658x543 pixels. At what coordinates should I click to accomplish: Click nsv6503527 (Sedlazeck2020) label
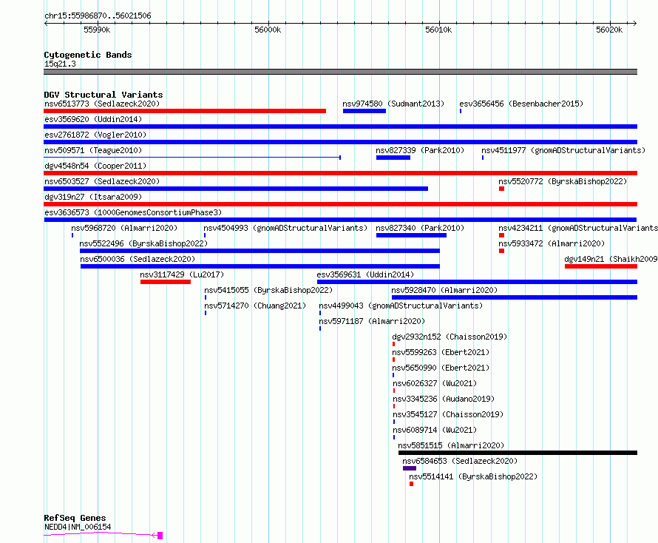(x=102, y=181)
